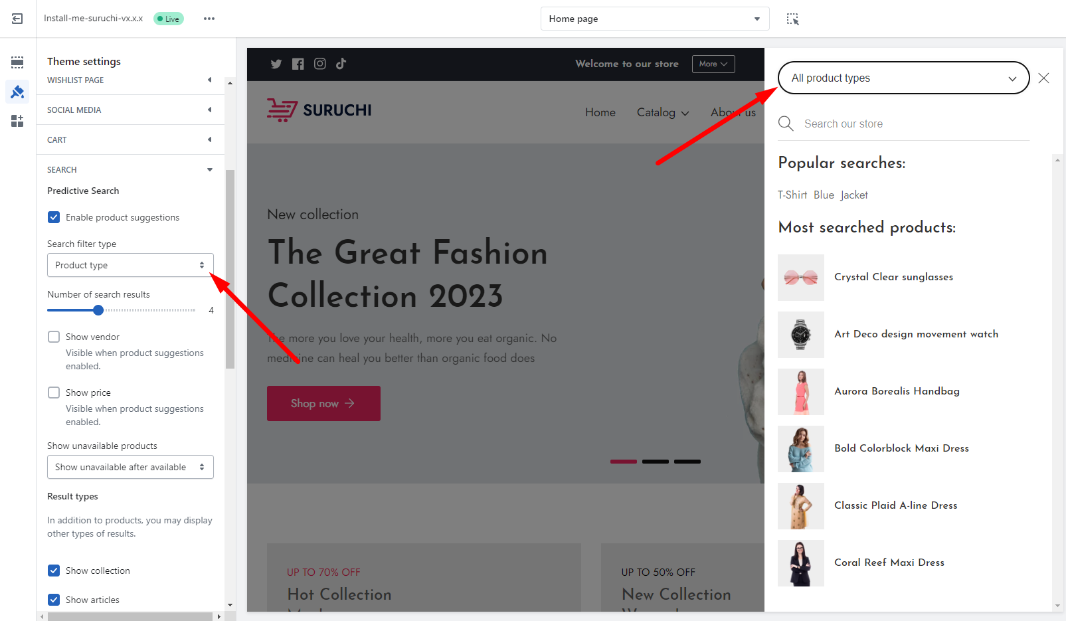Enable the Show vendor checkbox
This screenshot has height=621, width=1066.
(x=54, y=337)
